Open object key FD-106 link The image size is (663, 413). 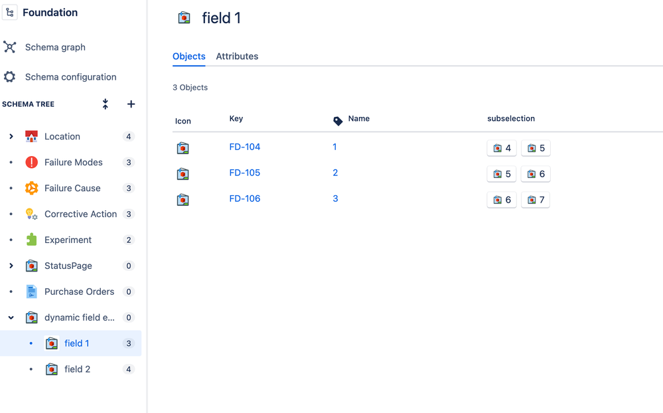tap(244, 199)
